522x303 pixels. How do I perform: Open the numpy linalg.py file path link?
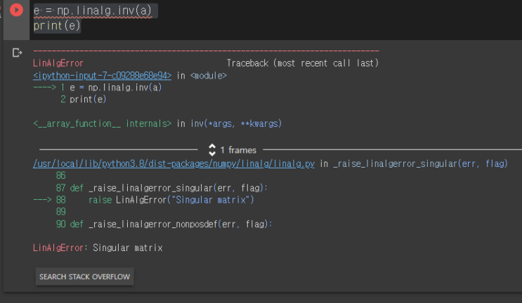[174, 163]
